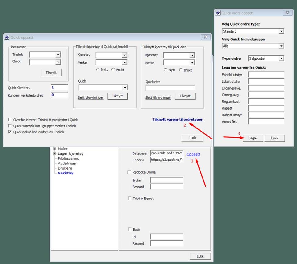Click the Easir Passord field

167,243
